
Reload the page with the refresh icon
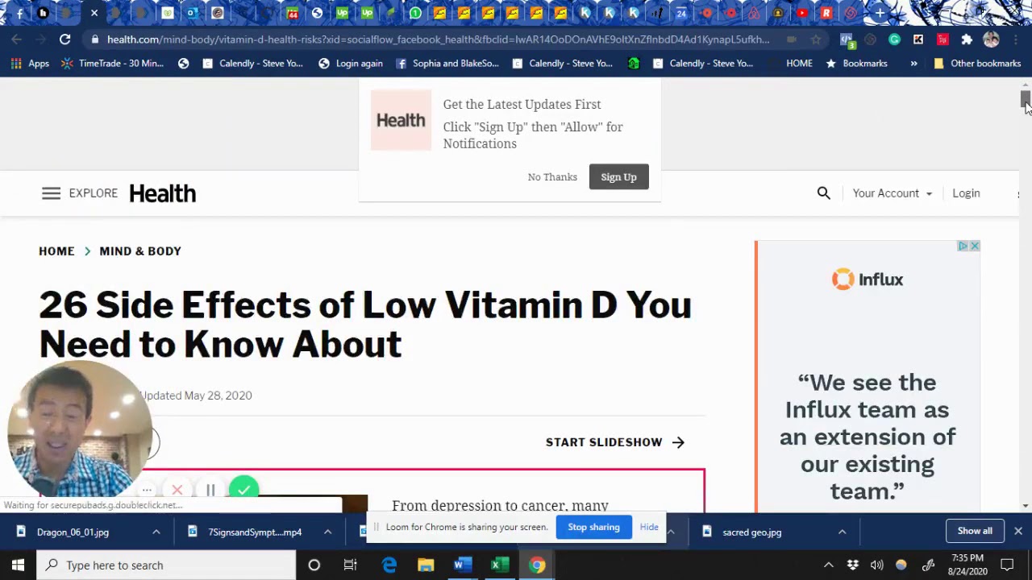(64, 39)
